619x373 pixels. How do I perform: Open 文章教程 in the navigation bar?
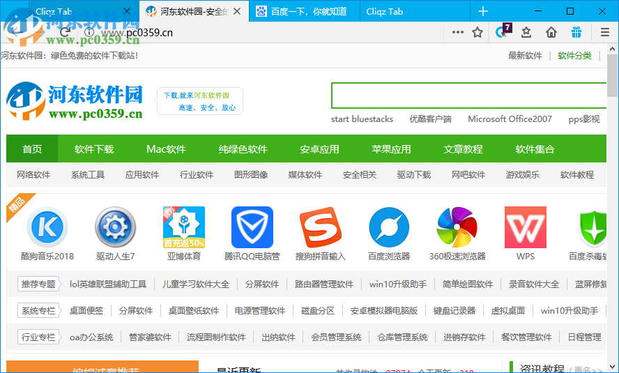[x=463, y=149]
